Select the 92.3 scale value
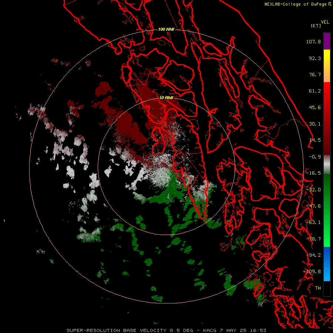This screenshot has height=333, width=333. tap(315, 58)
